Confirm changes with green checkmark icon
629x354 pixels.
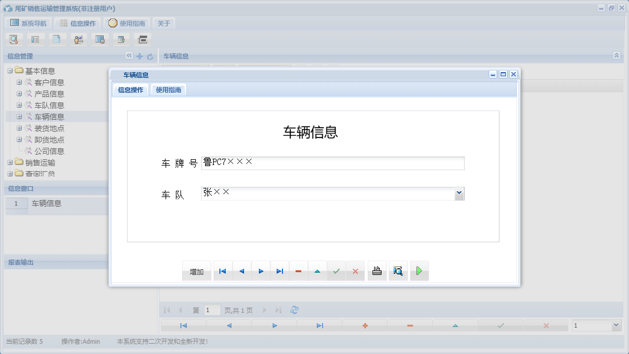point(336,270)
